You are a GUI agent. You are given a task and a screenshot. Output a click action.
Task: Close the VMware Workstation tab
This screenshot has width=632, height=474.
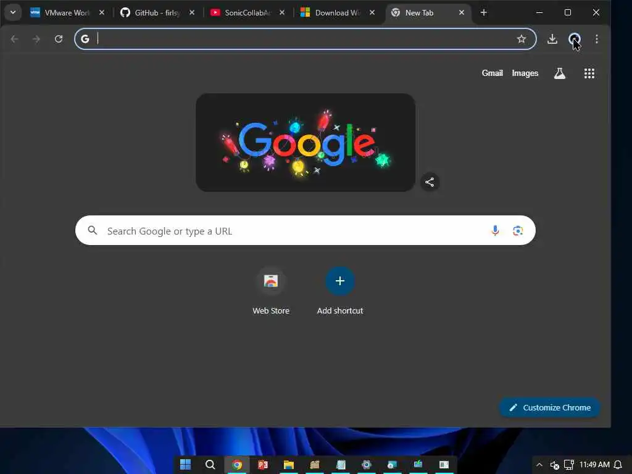pyautogui.click(x=102, y=12)
